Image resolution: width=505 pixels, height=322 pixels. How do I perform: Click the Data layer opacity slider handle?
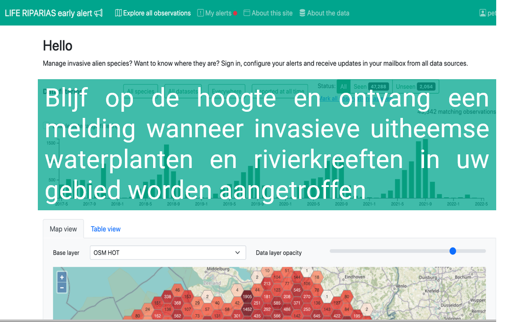(453, 251)
